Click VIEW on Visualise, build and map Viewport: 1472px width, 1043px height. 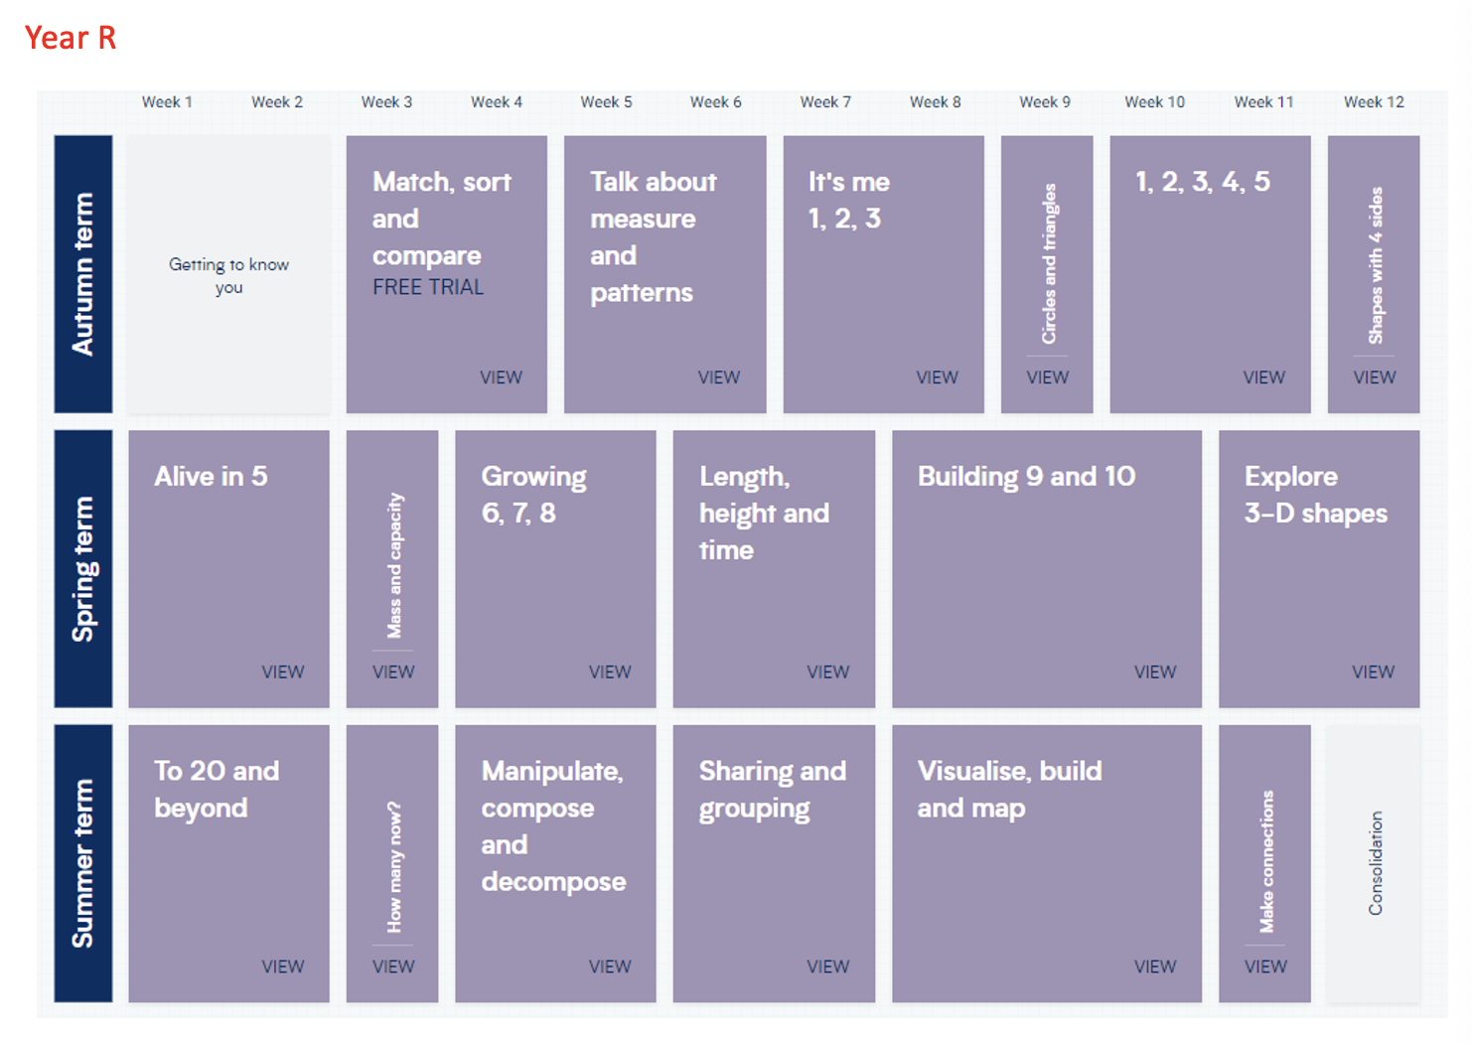coord(1155,967)
